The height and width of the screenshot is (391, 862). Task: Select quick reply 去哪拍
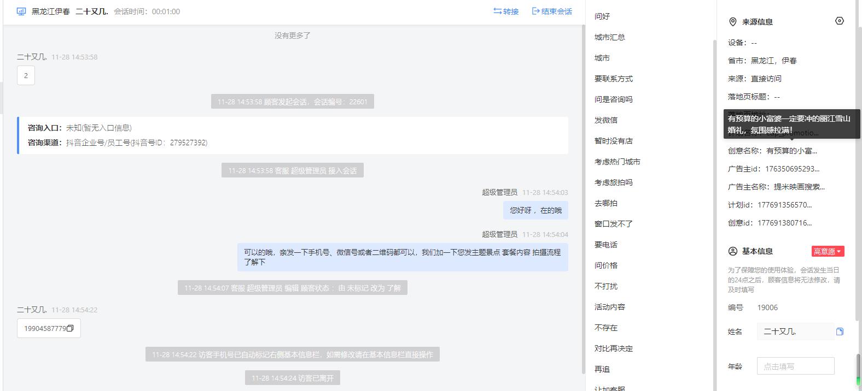(x=606, y=203)
